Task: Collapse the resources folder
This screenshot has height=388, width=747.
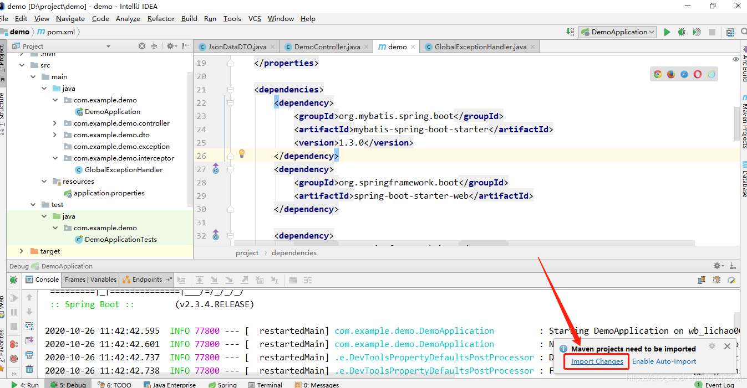Action: point(44,182)
